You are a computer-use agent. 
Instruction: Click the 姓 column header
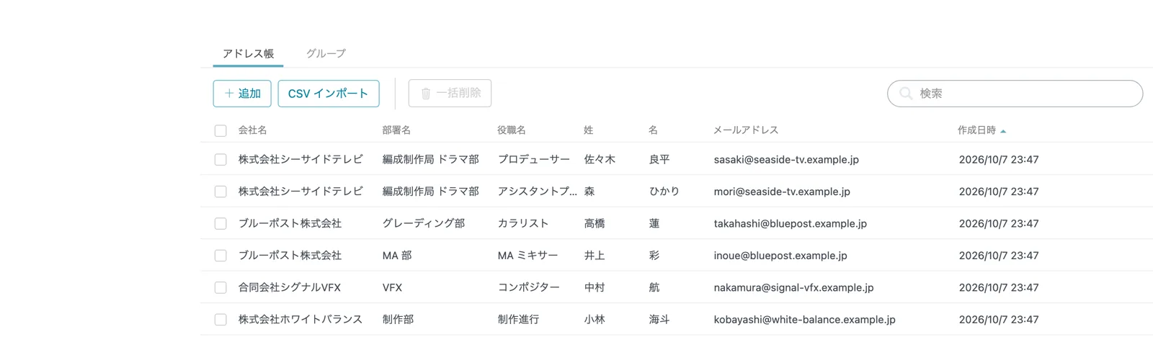589,130
